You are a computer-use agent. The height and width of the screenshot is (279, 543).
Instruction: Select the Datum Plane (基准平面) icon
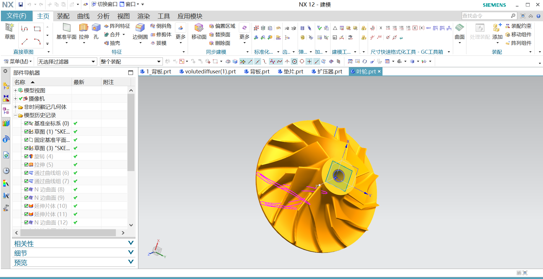pos(67,28)
